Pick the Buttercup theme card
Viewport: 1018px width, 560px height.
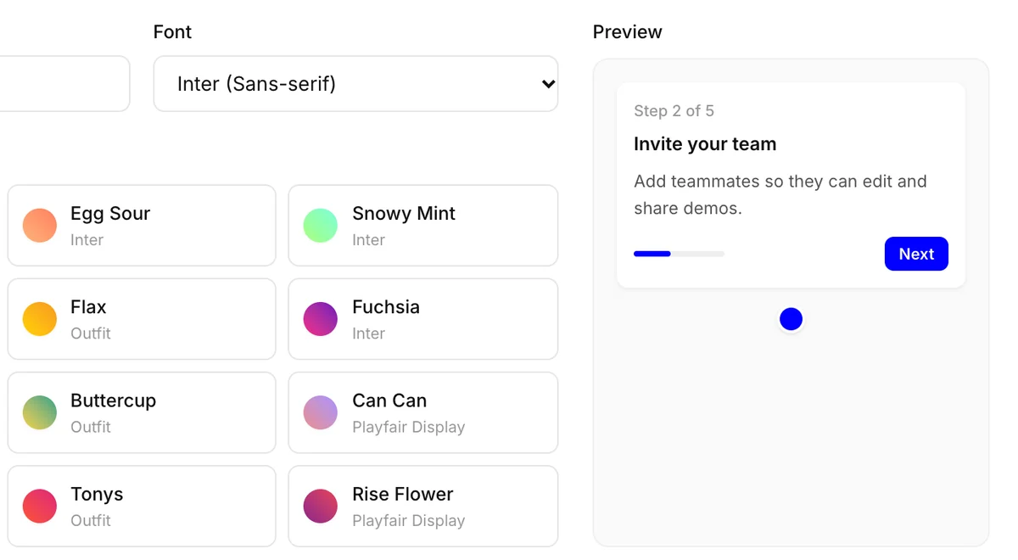[142, 412]
